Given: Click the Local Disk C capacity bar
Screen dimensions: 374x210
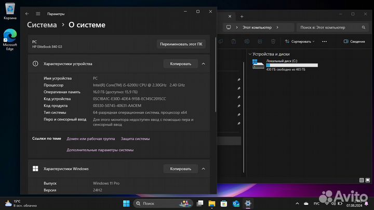Looking at the screenshot, I should click(292, 65).
